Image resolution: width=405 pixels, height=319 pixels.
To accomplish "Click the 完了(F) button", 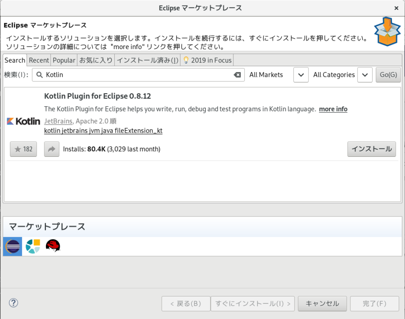I will pyautogui.click(x=375, y=304).
